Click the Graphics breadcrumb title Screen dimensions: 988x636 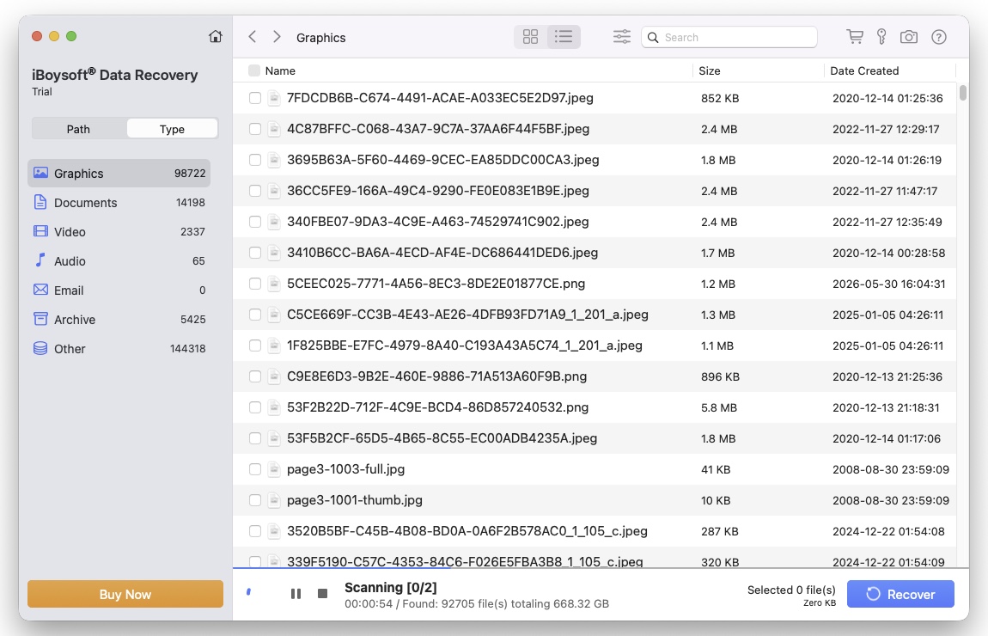[x=320, y=37]
